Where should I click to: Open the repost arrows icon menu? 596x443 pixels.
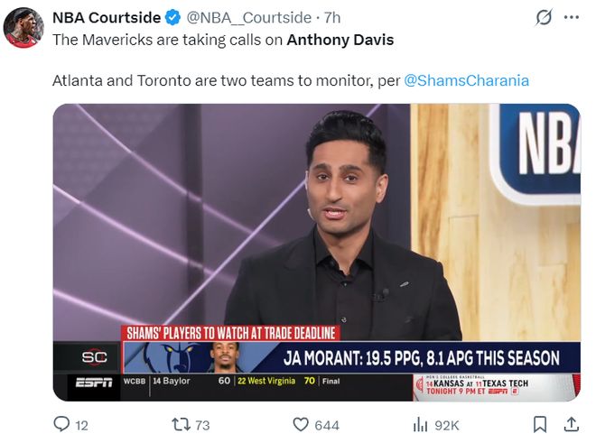(181, 425)
